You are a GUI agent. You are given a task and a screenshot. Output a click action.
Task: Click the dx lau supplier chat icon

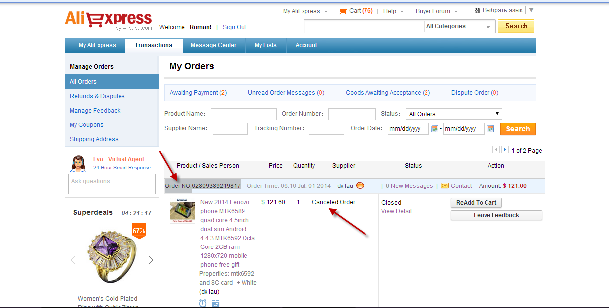(x=360, y=185)
